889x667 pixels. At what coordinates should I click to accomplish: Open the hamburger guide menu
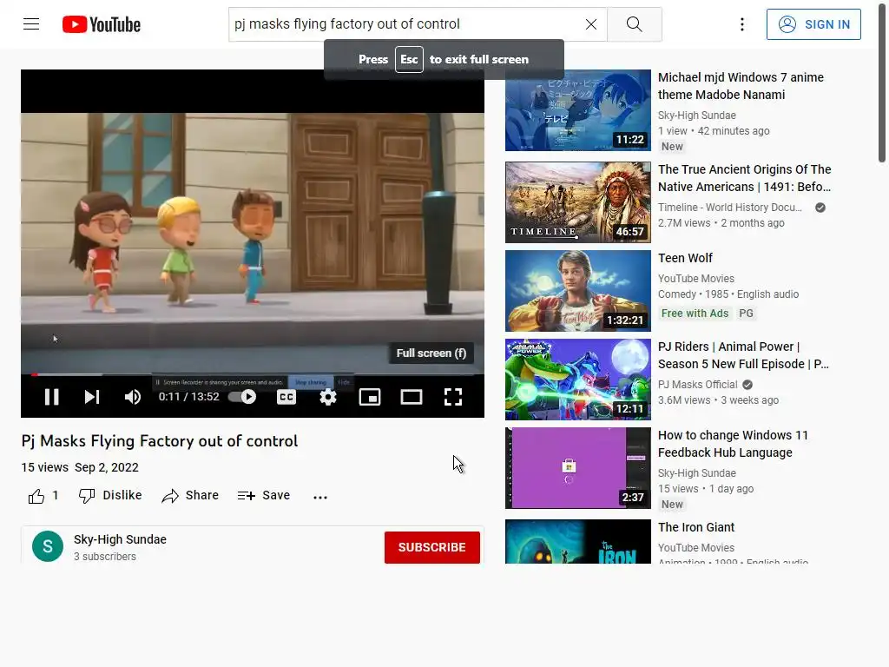31,23
